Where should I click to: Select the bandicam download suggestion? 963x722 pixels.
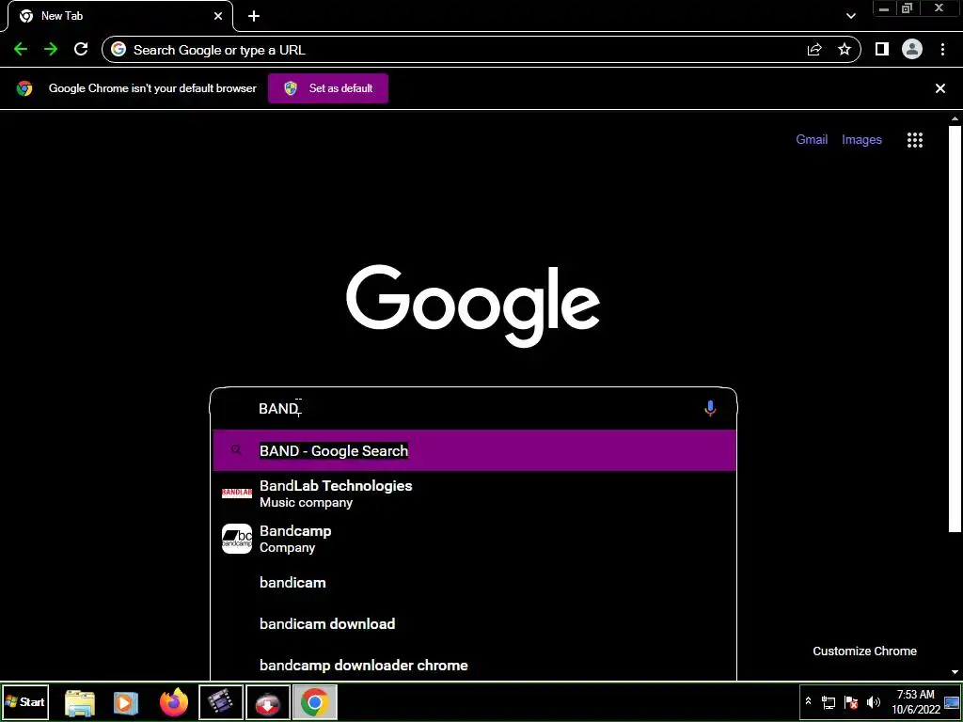(x=474, y=624)
